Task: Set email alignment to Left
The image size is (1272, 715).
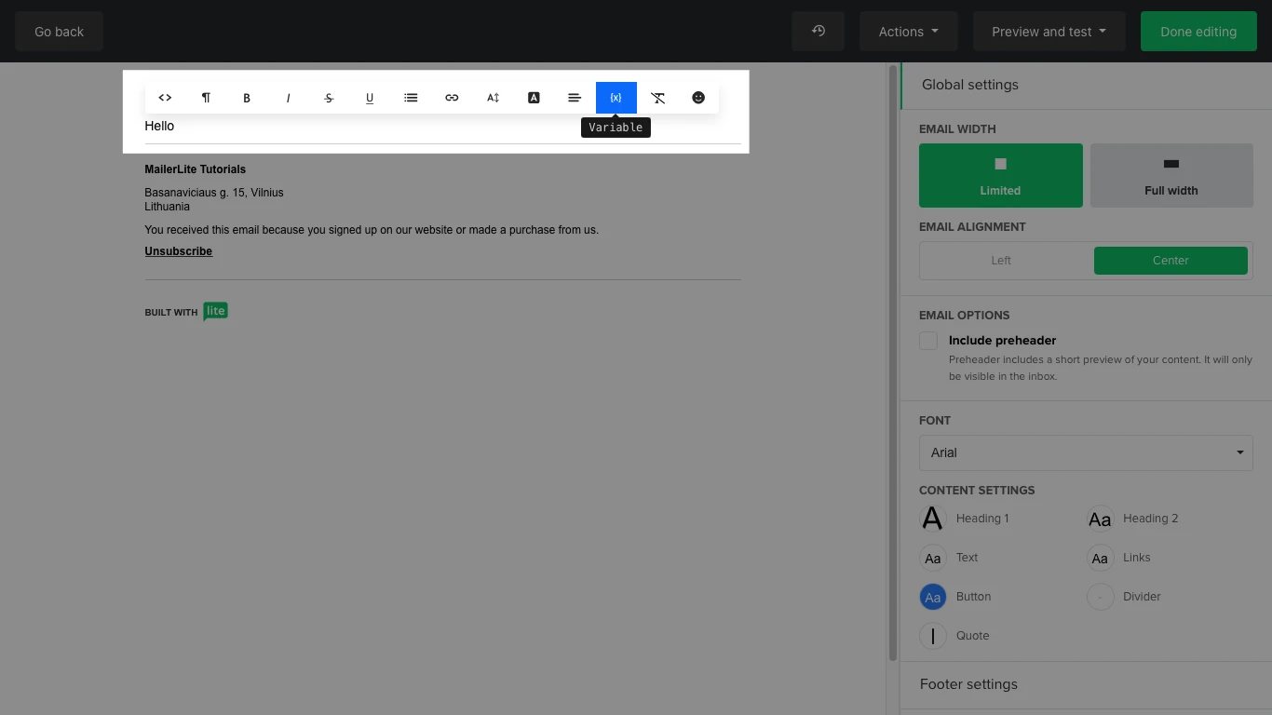Action: coord(1001,261)
